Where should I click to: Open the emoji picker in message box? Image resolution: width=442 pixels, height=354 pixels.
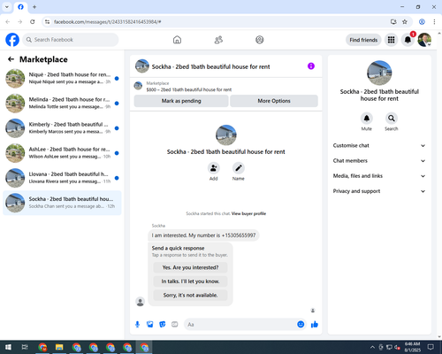point(301,325)
